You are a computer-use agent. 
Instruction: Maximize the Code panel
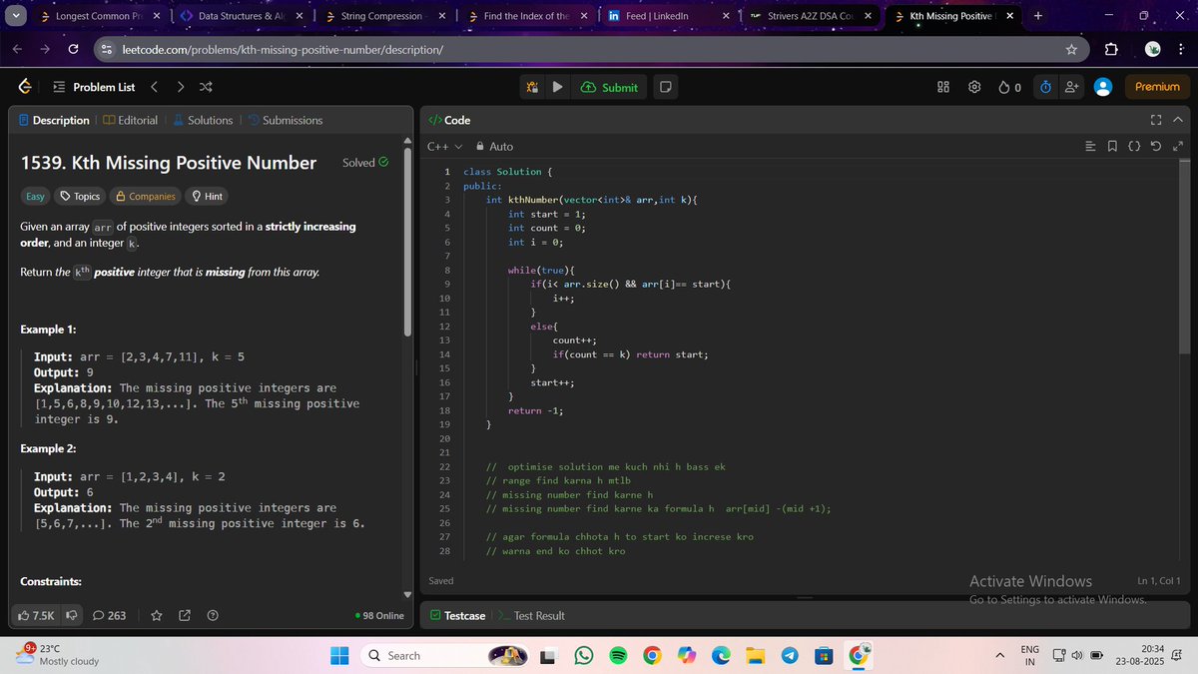pyautogui.click(x=1156, y=120)
